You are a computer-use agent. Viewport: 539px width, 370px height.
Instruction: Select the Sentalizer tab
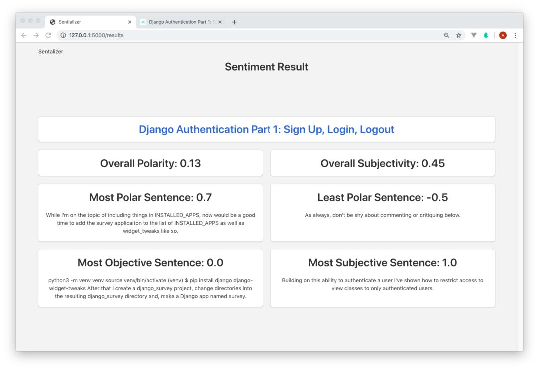[85, 22]
